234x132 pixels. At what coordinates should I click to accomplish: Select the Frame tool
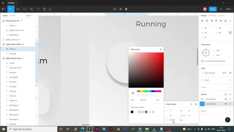pyautogui.click(x=18, y=9)
